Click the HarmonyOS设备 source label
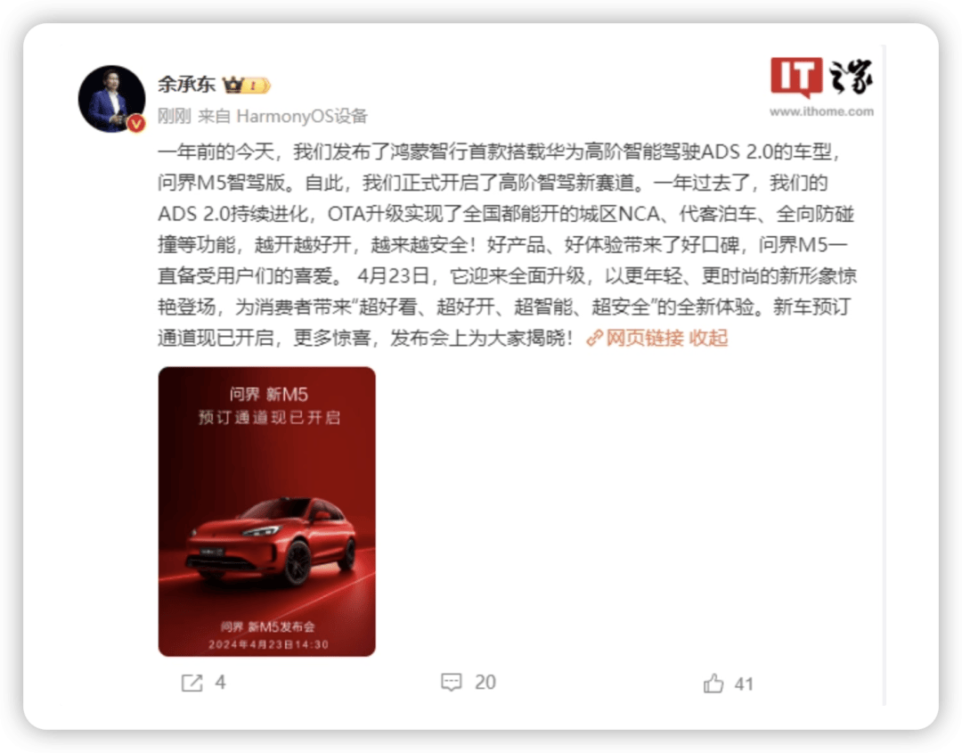The image size is (962, 753). (302, 116)
